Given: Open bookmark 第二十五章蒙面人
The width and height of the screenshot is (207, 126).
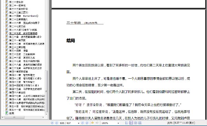Looking at the screenshot, I should click(x=19, y=20).
